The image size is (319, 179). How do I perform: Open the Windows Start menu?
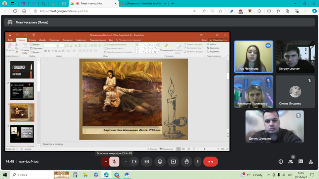5,175
